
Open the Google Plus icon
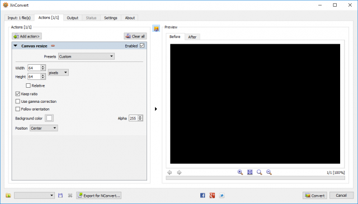coord(212,195)
